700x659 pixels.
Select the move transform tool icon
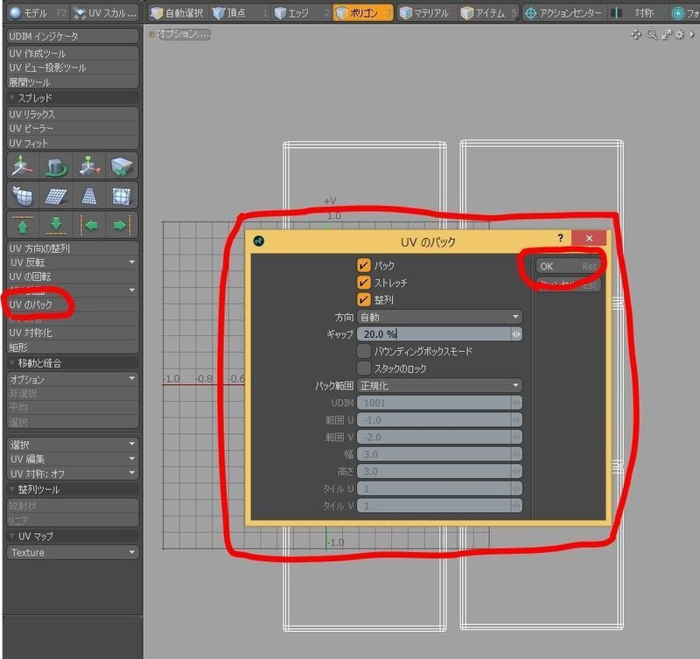point(23,166)
